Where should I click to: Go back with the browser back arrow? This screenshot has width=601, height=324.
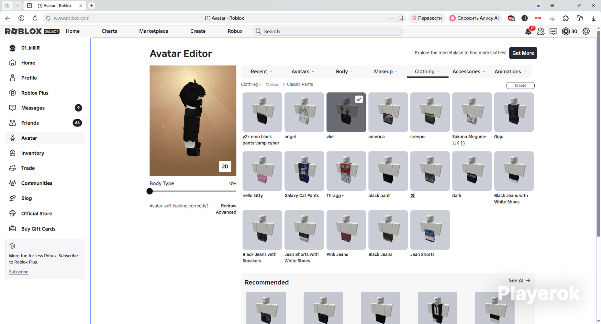point(8,18)
